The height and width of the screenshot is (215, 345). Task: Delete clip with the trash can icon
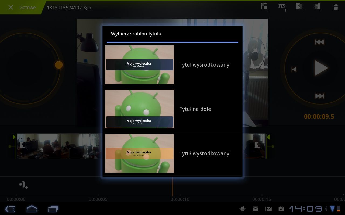(336, 8)
